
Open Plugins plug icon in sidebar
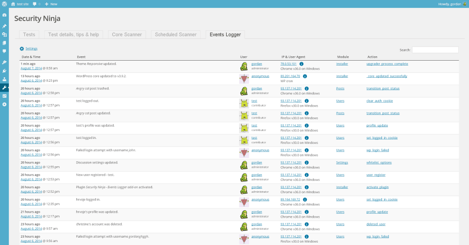coord(4,71)
